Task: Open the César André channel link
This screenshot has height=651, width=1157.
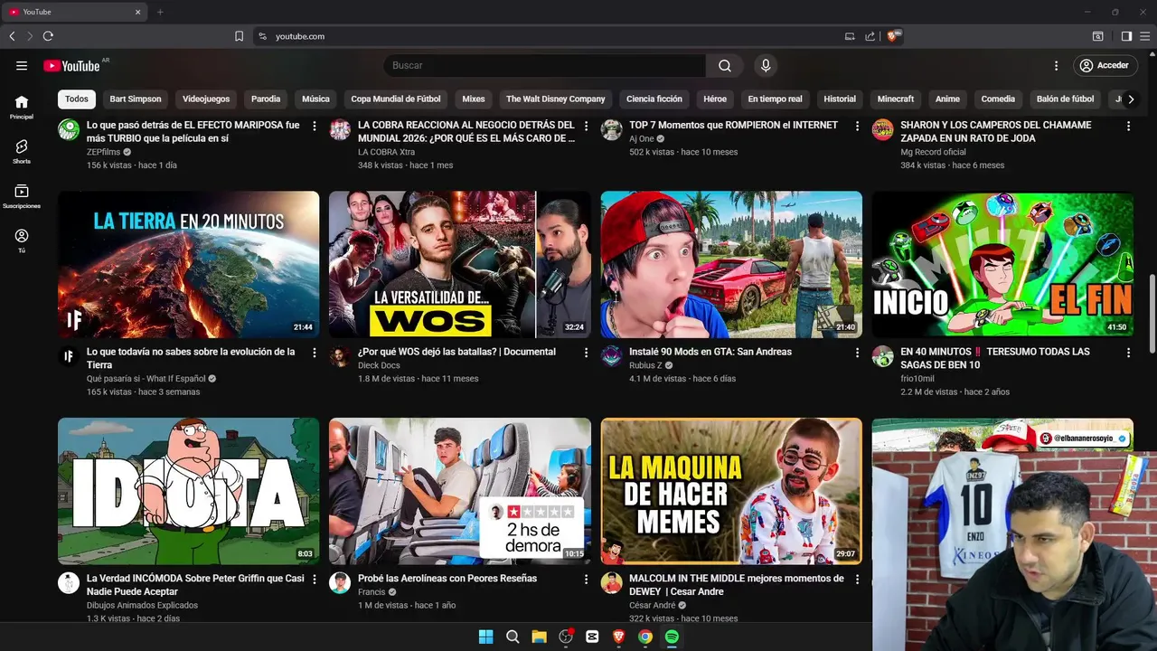Action: click(x=653, y=605)
